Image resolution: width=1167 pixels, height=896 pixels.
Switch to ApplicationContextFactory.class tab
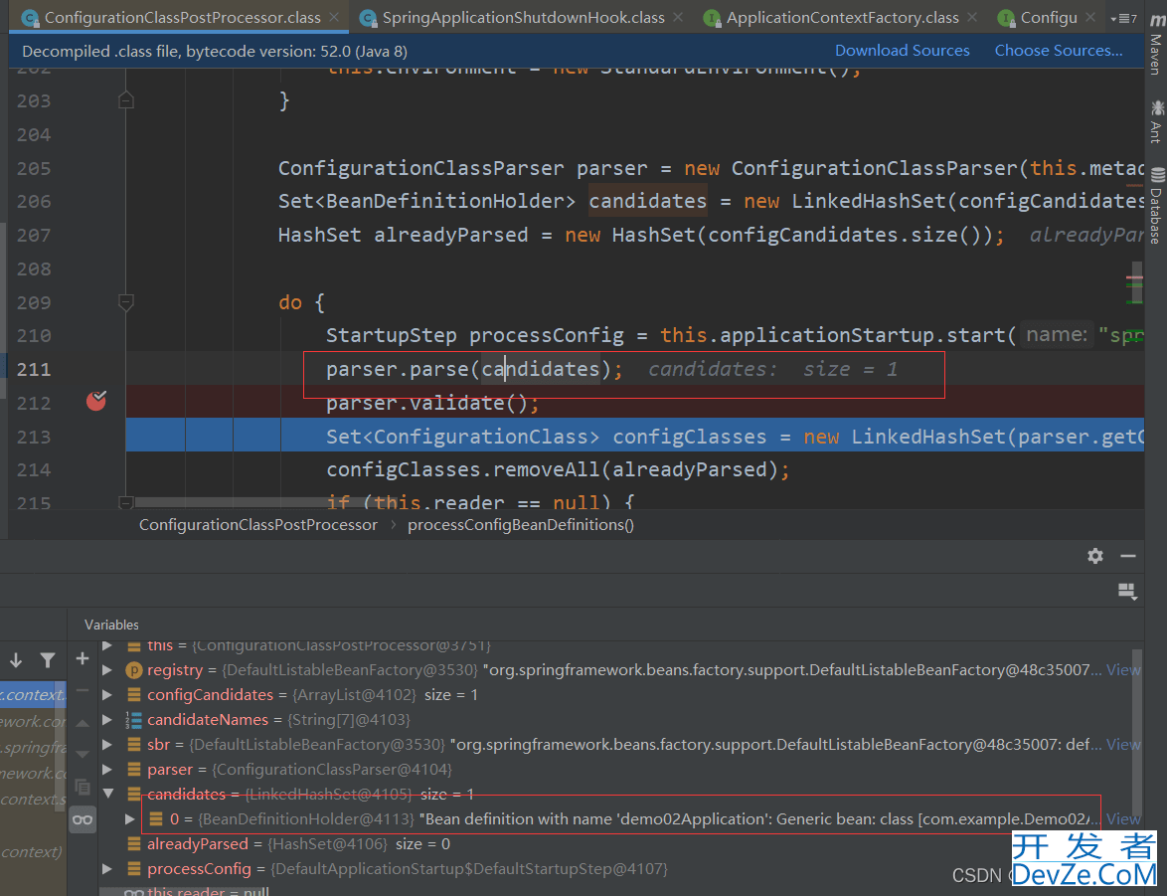842,17
